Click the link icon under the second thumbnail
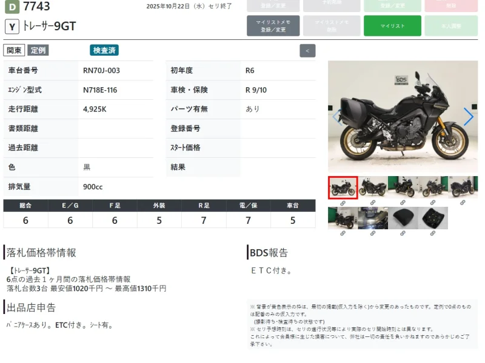The width and height of the screenshot is (485, 363). [373, 203]
